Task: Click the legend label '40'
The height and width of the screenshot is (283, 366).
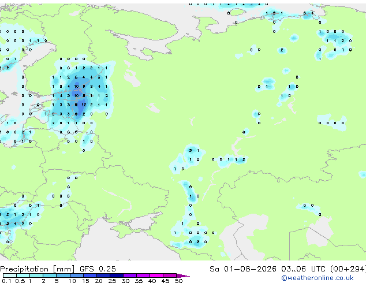Action: pyautogui.click(x=152, y=281)
